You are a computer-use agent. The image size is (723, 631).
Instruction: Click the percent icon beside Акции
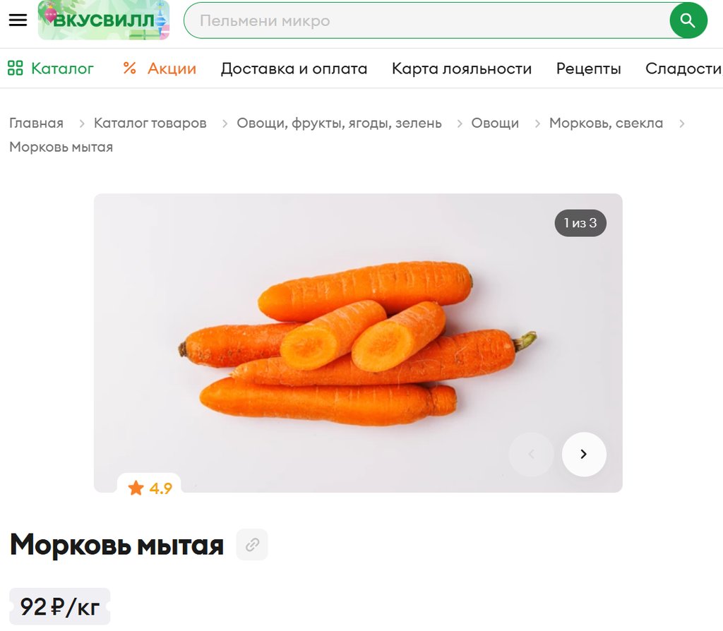(x=130, y=68)
